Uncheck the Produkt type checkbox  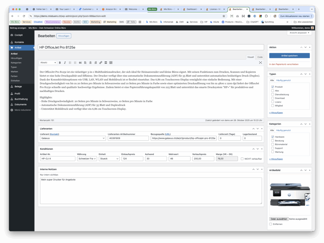(x=273, y=87)
